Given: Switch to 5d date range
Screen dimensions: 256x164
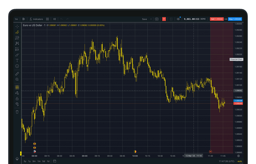Looking at the screenshot, I should [x=44, y=161].
